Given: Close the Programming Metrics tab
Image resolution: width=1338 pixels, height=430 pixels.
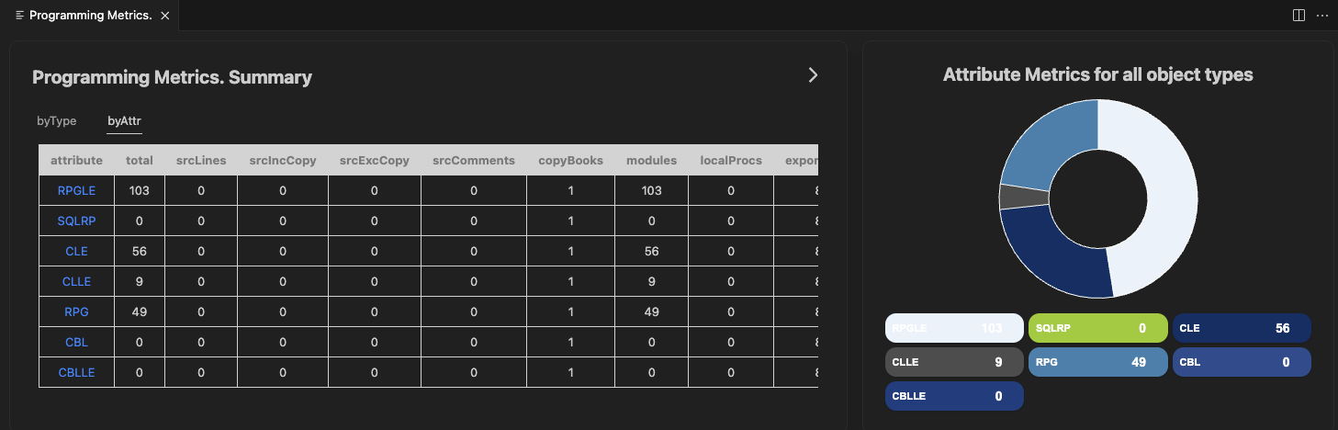Looking at the screenshot, I should click(164, 16).
